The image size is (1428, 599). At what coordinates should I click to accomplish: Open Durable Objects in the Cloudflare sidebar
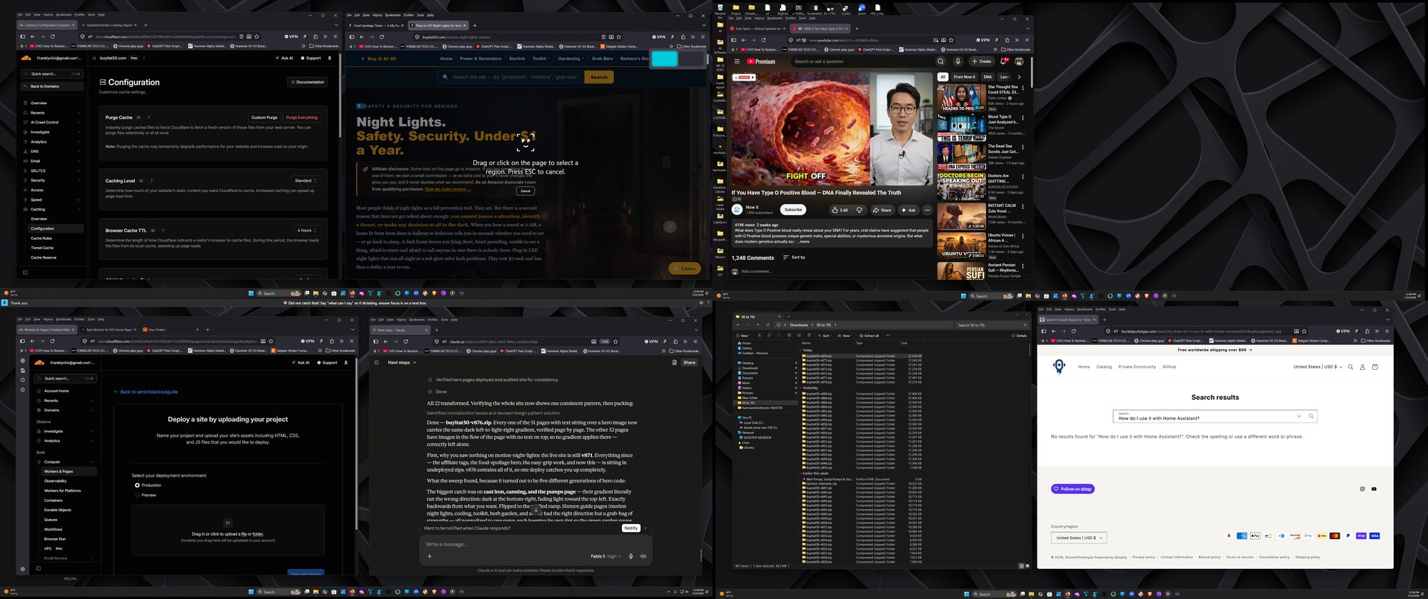[58, 510]
